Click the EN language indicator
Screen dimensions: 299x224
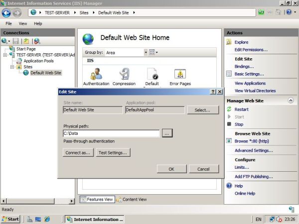[258, 219]
